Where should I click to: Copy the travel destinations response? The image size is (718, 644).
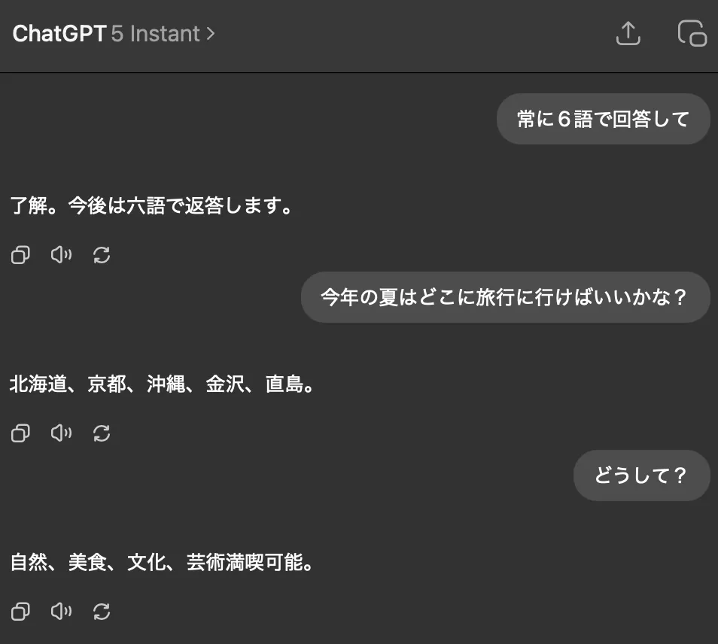pos(20,433)
